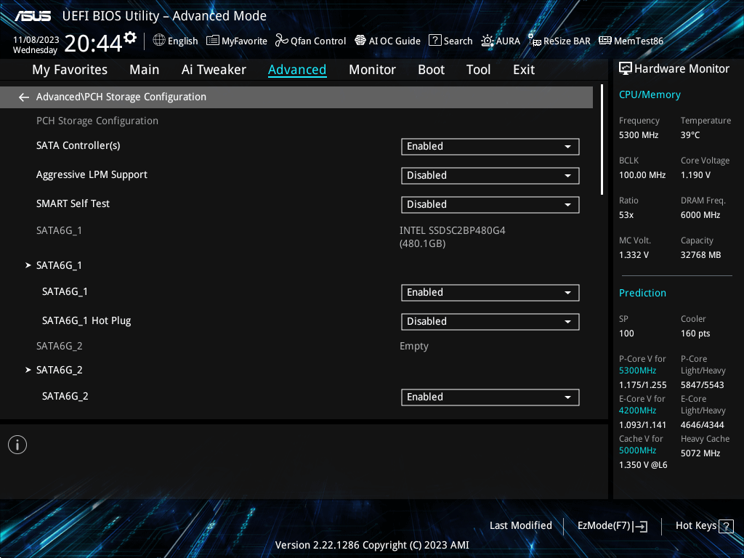The height and width of the screenshot is (558, 744).
Task: Open the SATA6G_2 Enabled dropdown
Action: (x=490, y=397)
